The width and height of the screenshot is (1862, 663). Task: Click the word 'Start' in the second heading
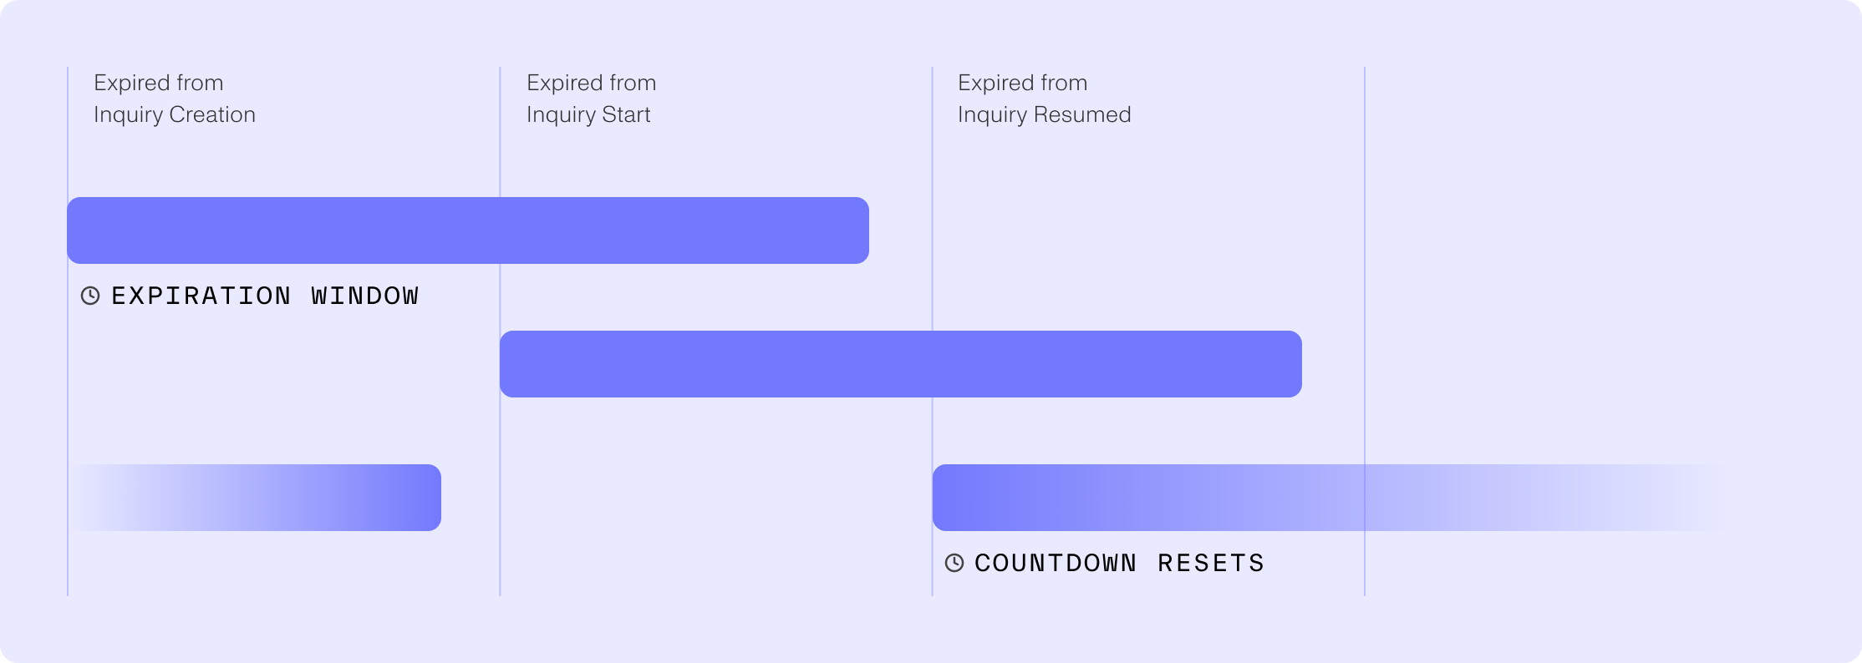(x=626, y=114)
